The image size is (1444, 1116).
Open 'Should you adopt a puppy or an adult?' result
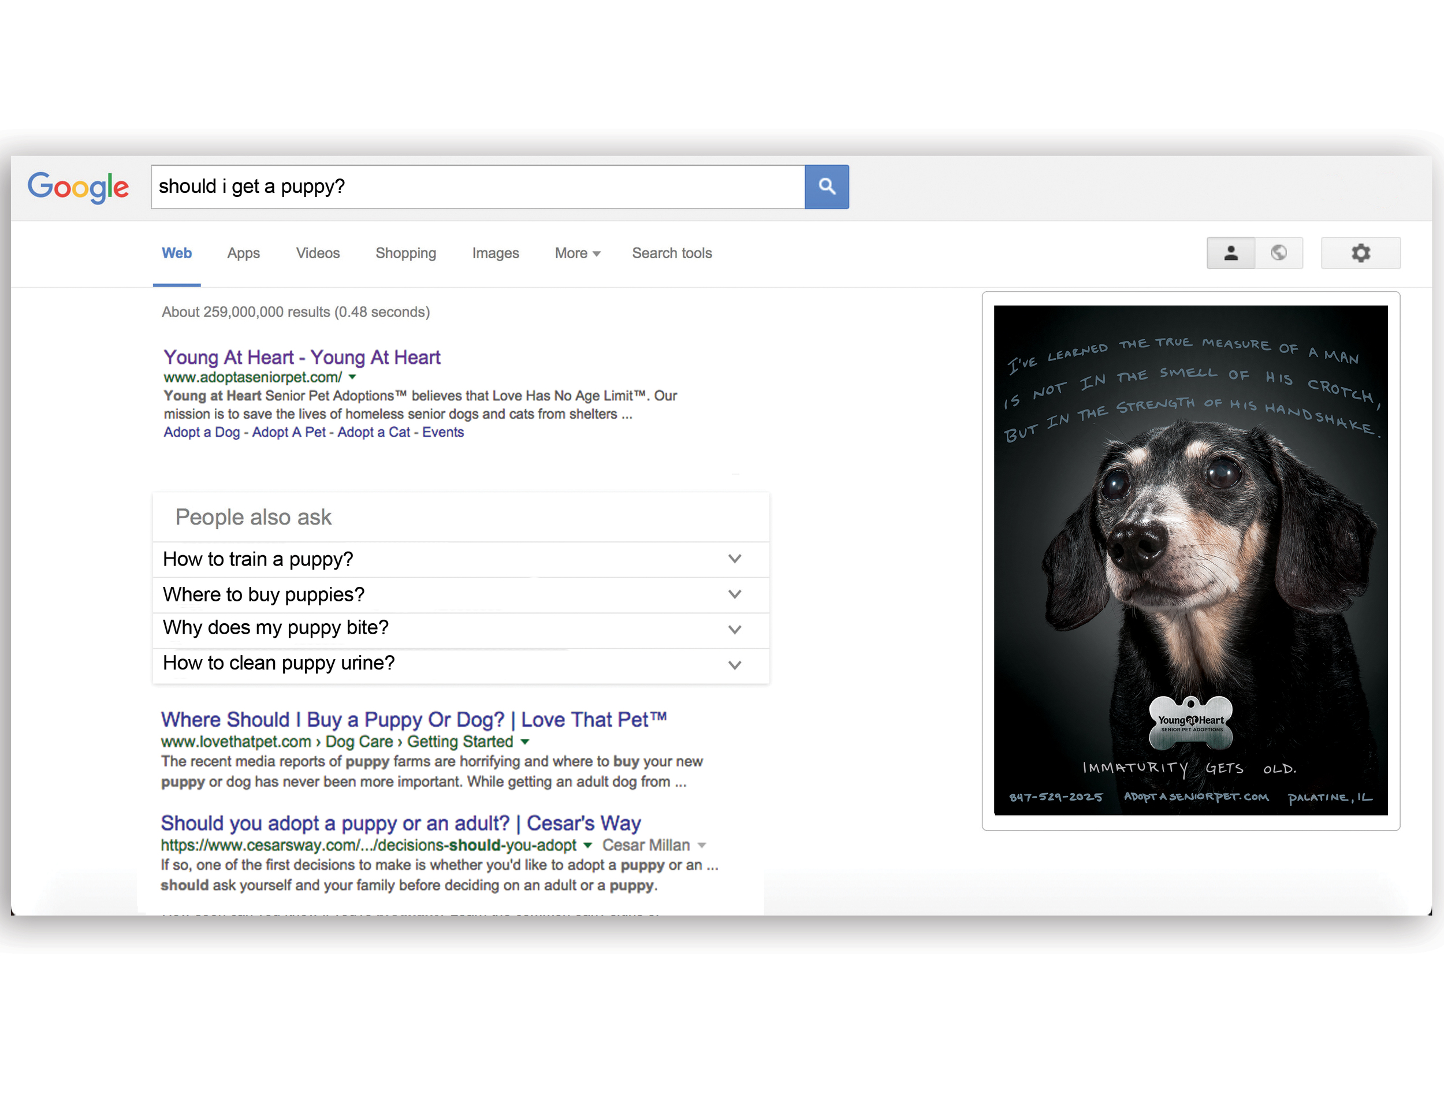click(x=401, y=823)
